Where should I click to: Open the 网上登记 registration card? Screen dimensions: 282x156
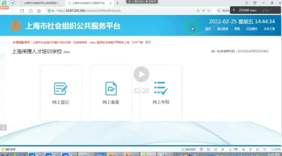pos(61,93)
